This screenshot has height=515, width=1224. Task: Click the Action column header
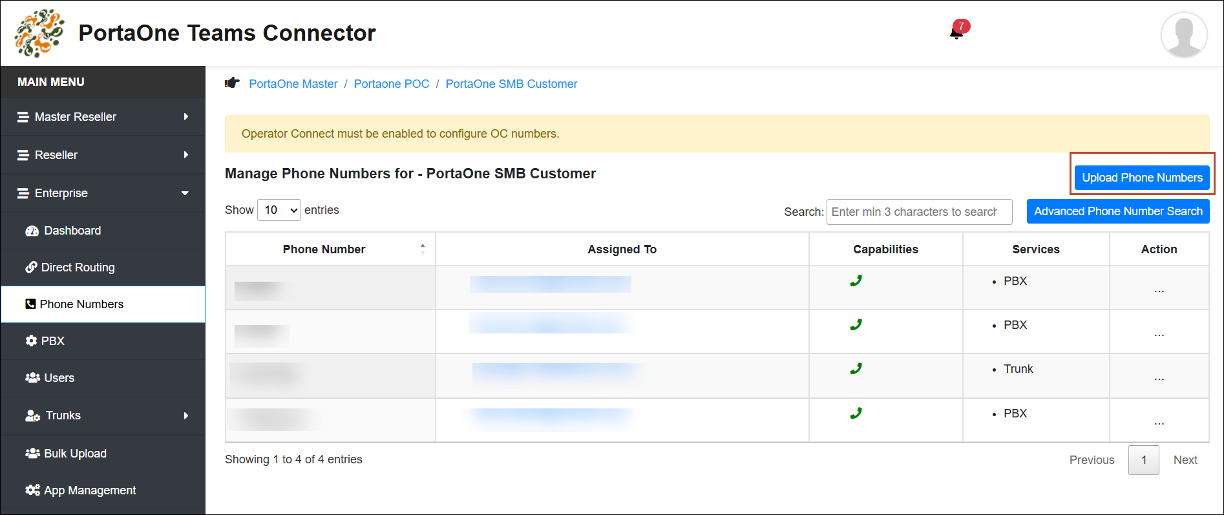(x=1159, y=249)
